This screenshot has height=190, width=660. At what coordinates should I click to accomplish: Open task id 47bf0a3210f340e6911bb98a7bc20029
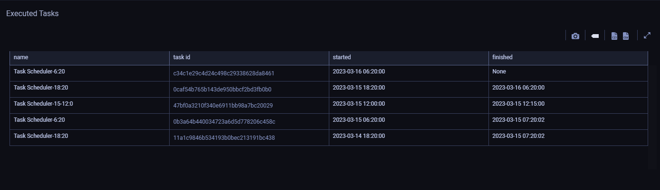[223, 106]
